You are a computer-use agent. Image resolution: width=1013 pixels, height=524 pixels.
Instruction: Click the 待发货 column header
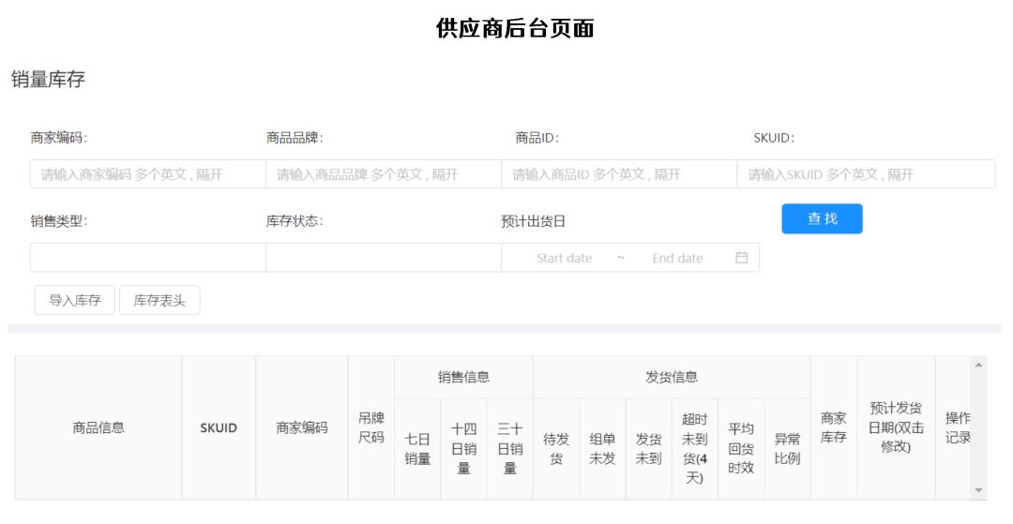[x=556, y=448]
